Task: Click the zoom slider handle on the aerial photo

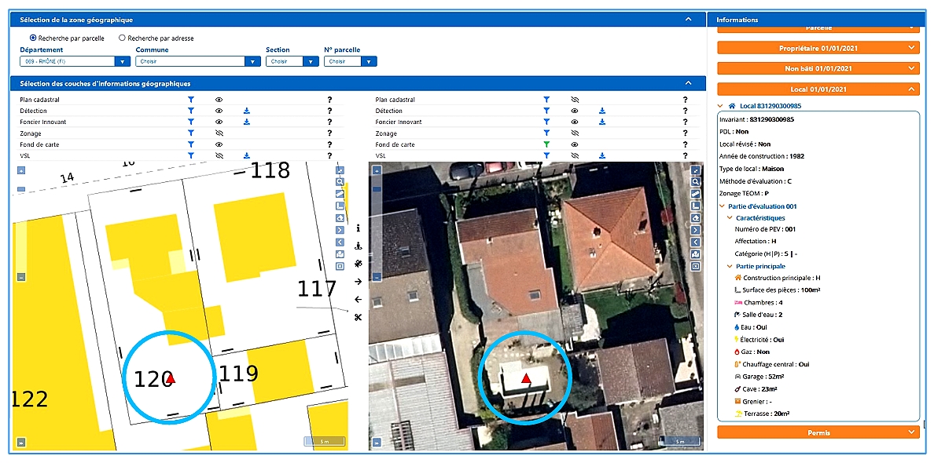Action: tap(377, 190)
